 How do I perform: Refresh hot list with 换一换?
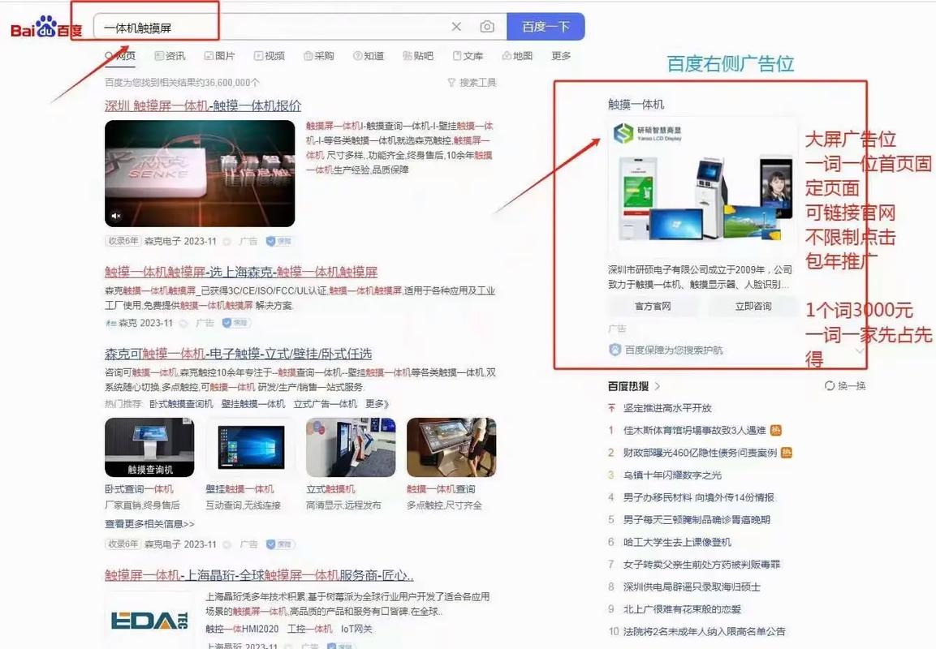(x=844, y=386)
